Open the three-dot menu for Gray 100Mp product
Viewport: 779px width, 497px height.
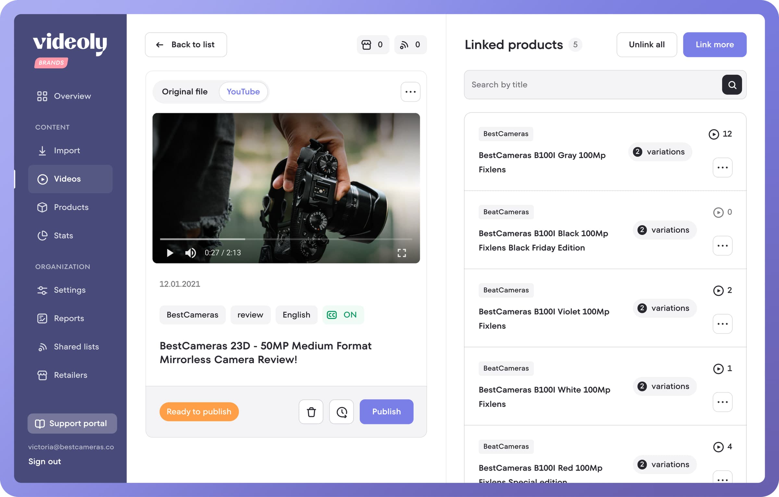click(x=723, y=168)
